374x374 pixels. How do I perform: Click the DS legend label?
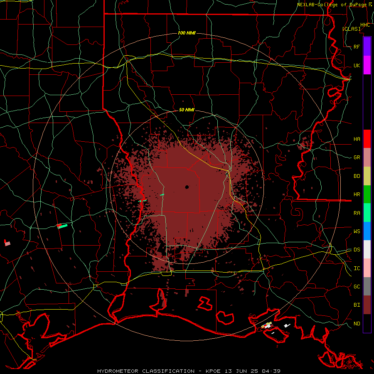tap(357, 249)
